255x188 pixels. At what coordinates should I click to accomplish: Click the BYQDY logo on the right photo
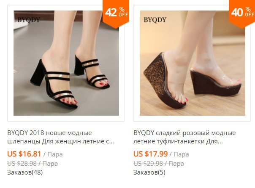[155, 20]
